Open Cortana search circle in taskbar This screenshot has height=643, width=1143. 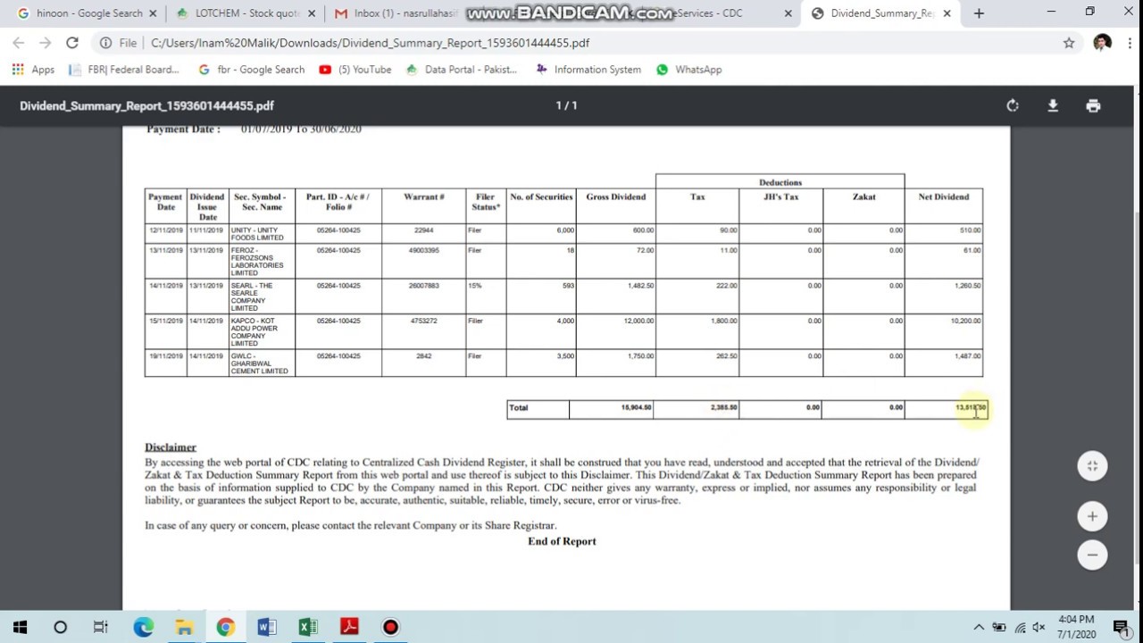pos(60,627)
